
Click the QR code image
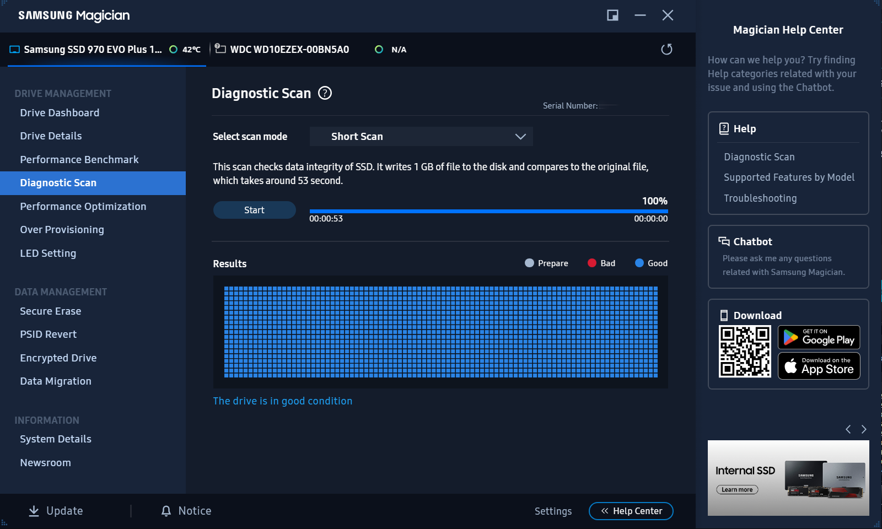(x=745, y=351)
